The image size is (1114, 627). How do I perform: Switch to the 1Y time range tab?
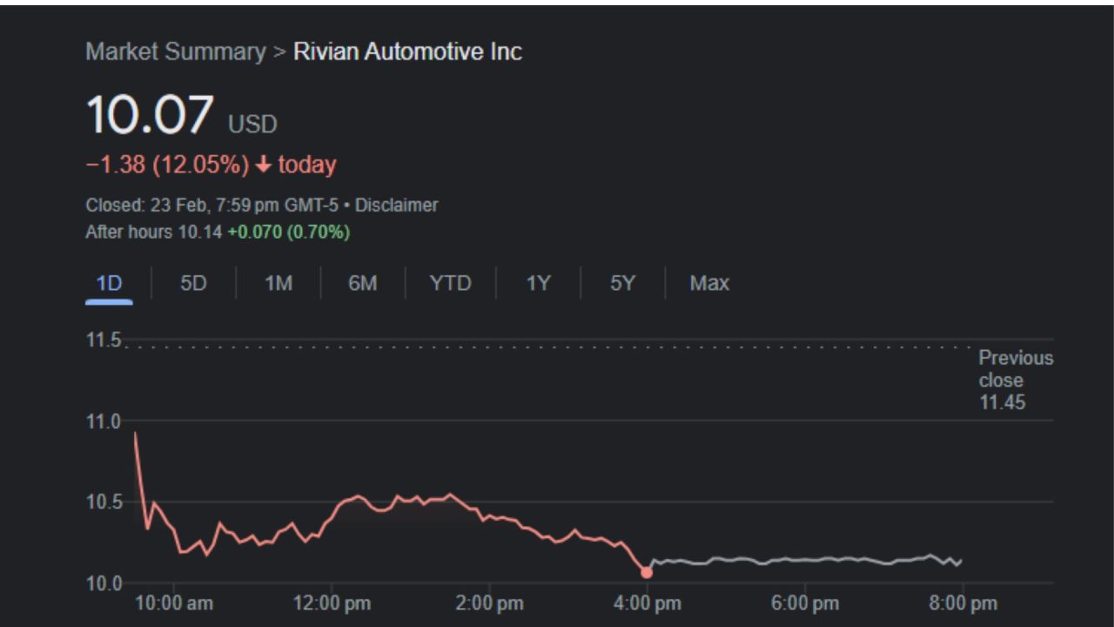point(538,283)
